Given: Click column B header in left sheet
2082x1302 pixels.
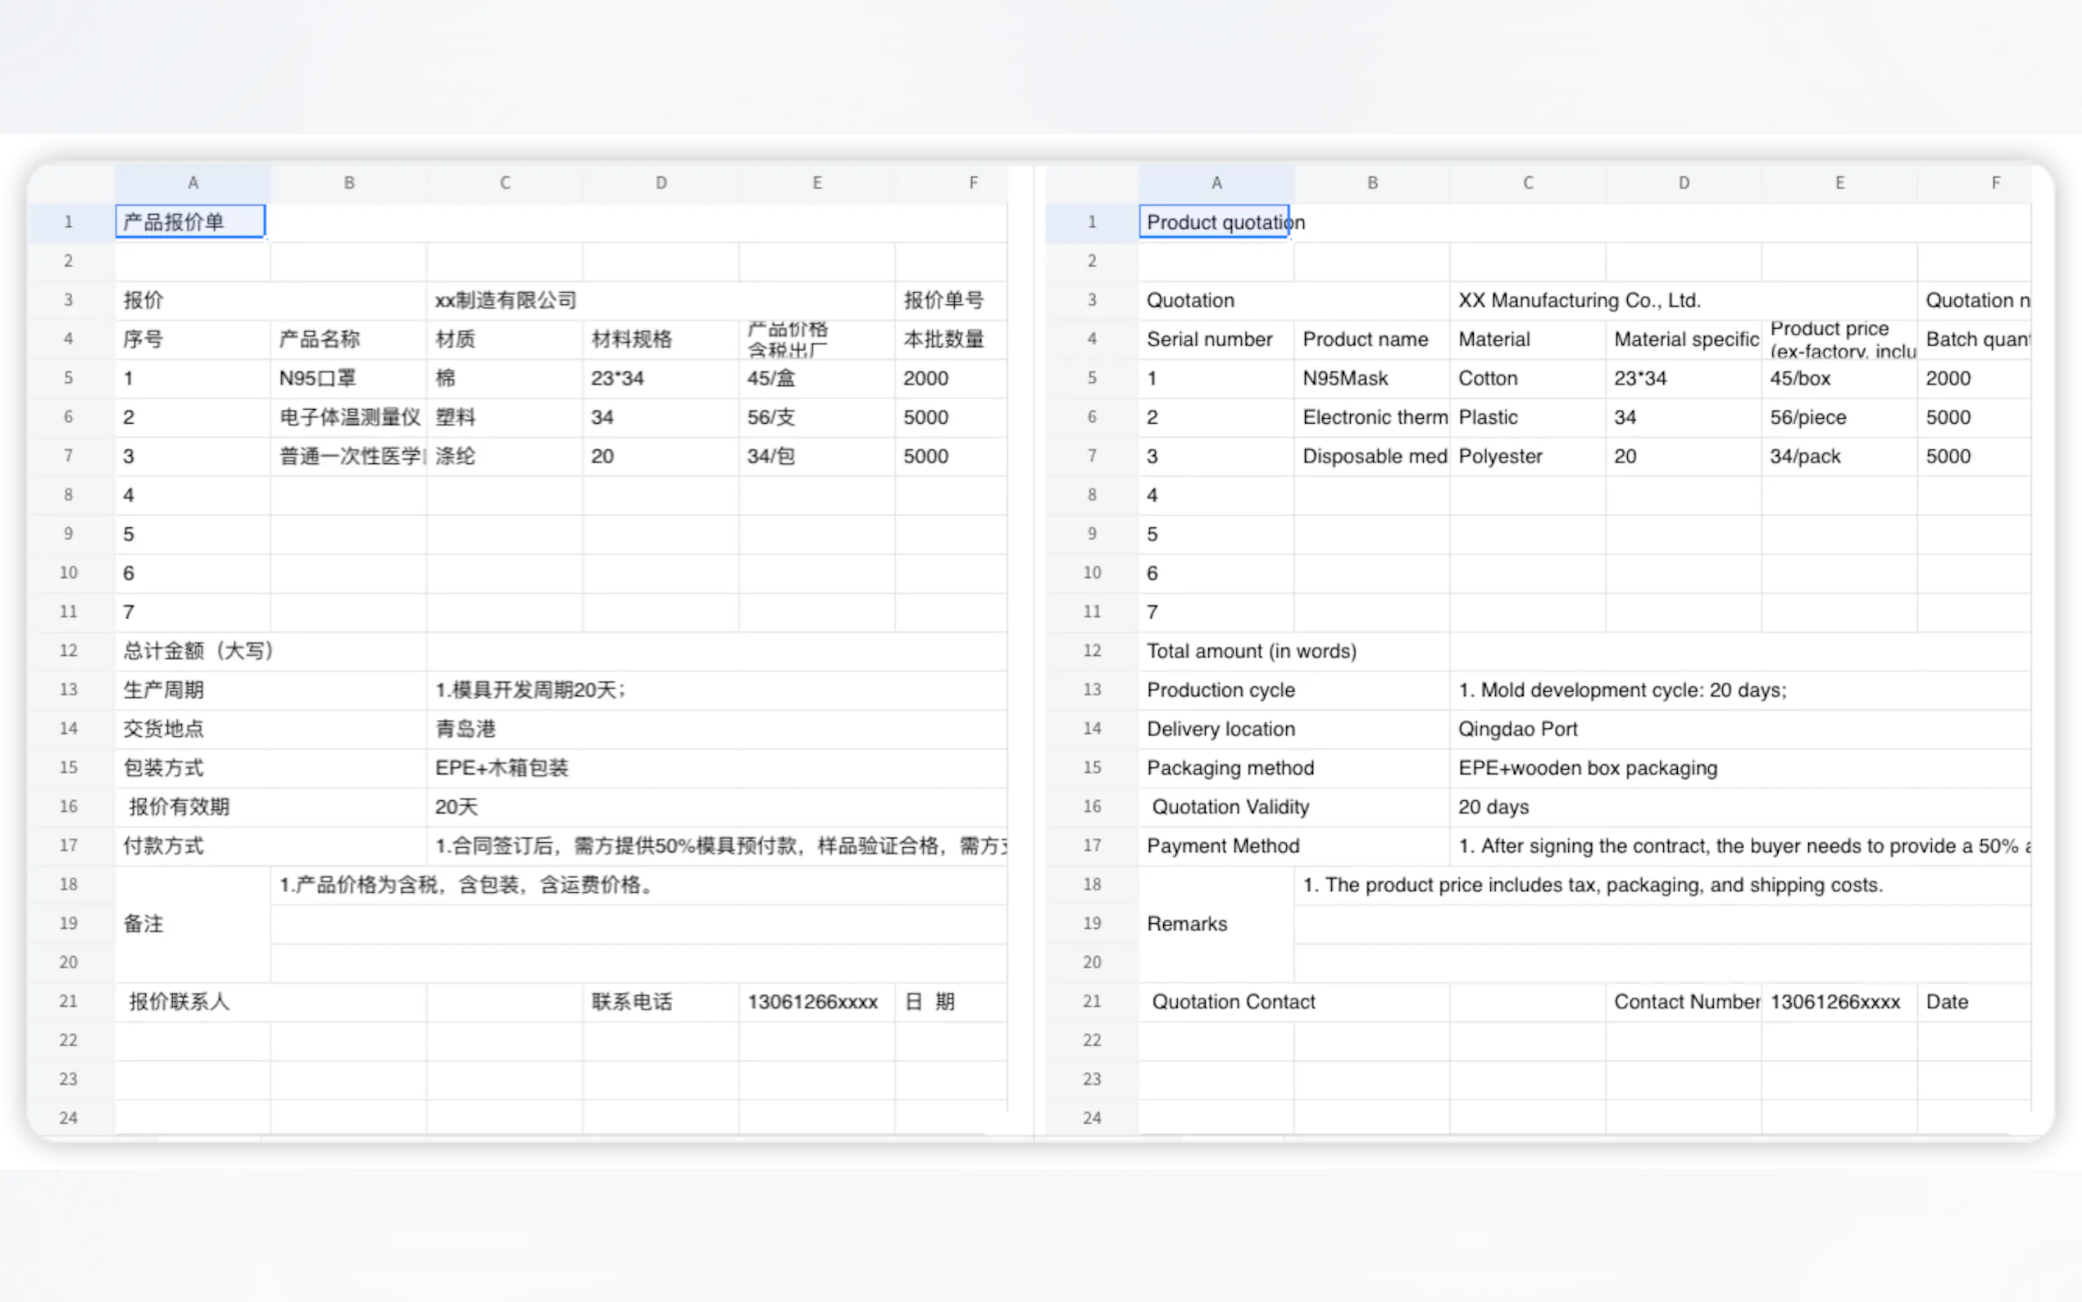Looking at the screenshot, I should point(348,183).
